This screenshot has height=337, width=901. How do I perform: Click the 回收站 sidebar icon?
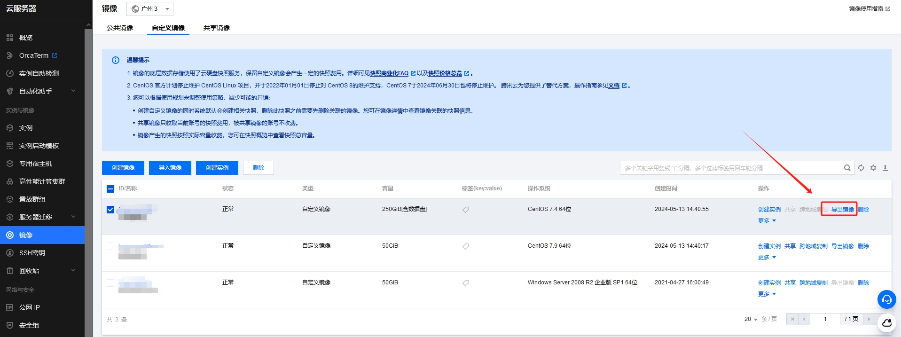tap(10, 271)
